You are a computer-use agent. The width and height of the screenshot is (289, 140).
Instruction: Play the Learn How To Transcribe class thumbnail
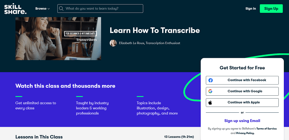(58, 39)
